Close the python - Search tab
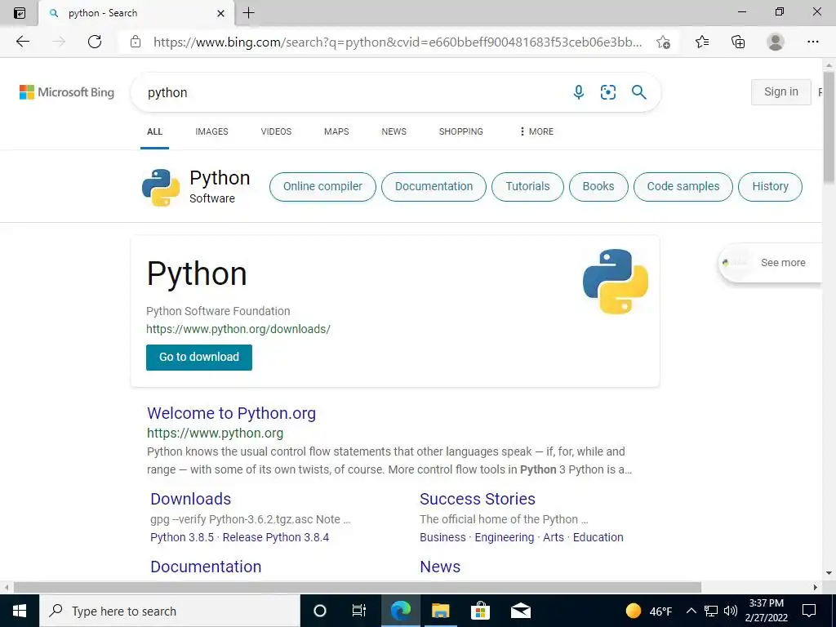Viewport: 836px width, 627px height. coord(220,13)
